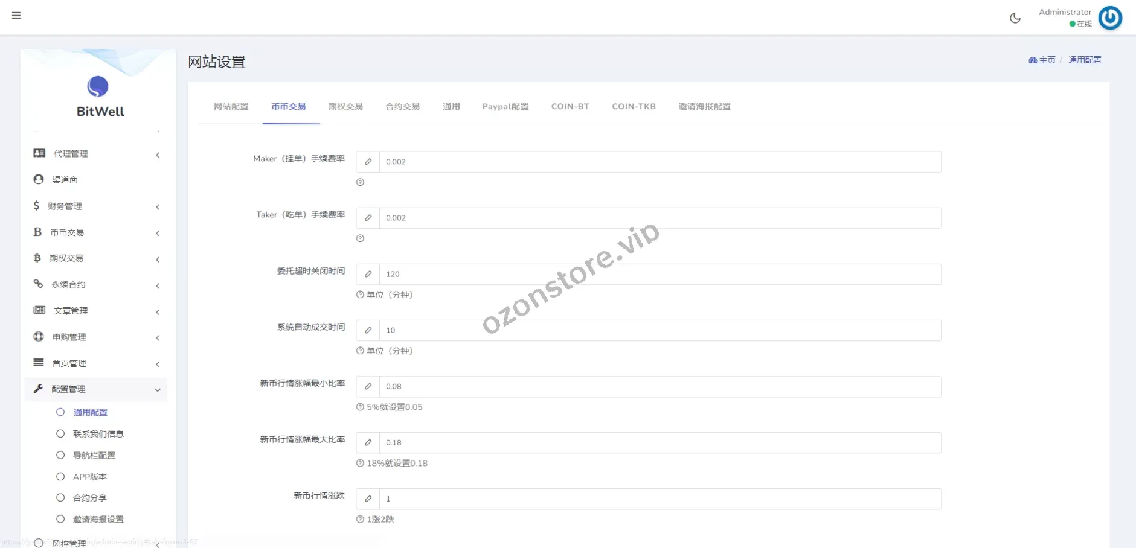Image resolution: width=1136 pixels, height=548 pixels.
Task: Toggle dark mode moon icon
Action: [1015, 18]
